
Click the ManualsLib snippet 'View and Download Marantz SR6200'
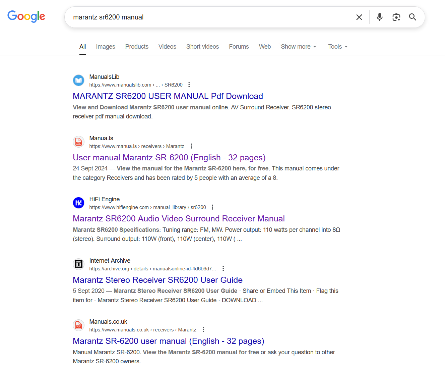coord(124,107)
